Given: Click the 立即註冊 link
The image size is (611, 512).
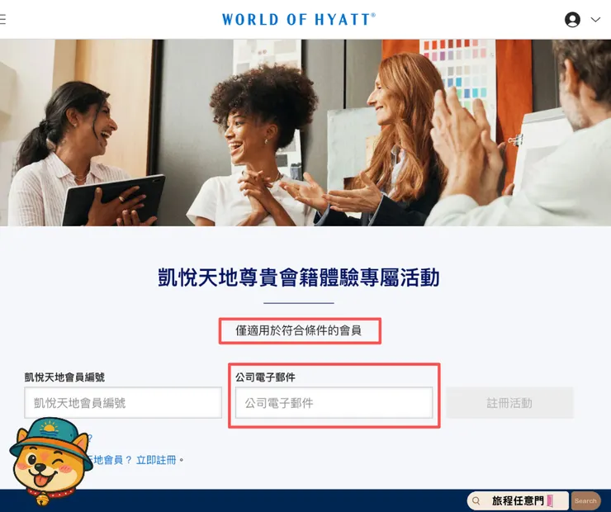Looking at the screenshot, I should click(x=156, y=460).
